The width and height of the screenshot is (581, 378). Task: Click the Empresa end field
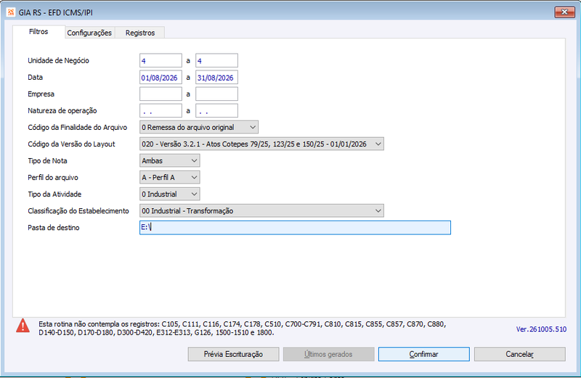[216, 94]
